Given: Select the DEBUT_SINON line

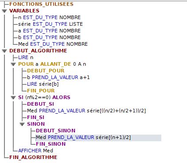Looking at the screenshot, I should [56, 131].
